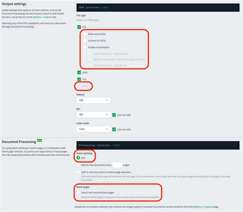
Task: Follow the Options > Capture link near Despeckle note
Action: coord(203,207)
